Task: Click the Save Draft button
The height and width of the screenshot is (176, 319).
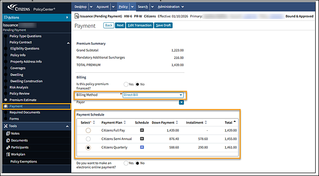Action: pyautogui.click(x=163, y=25)
